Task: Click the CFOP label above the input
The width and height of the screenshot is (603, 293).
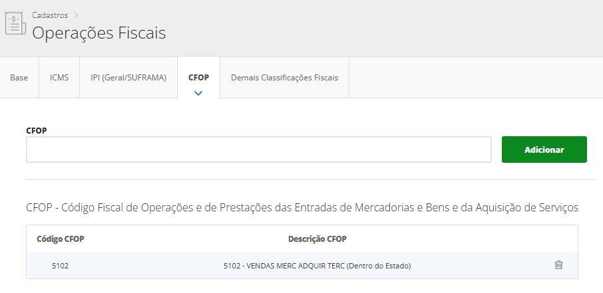Action: click(36, 130)
